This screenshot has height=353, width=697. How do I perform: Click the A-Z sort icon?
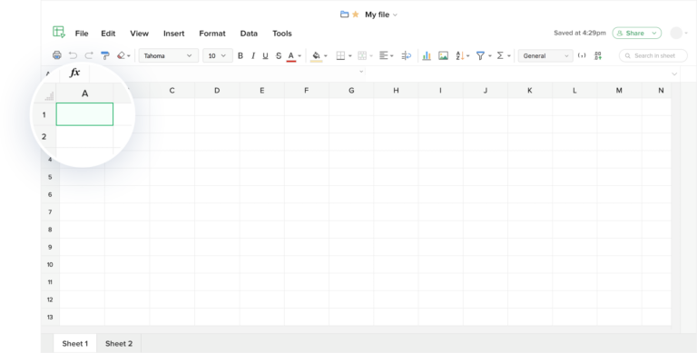tap(460, 55)
